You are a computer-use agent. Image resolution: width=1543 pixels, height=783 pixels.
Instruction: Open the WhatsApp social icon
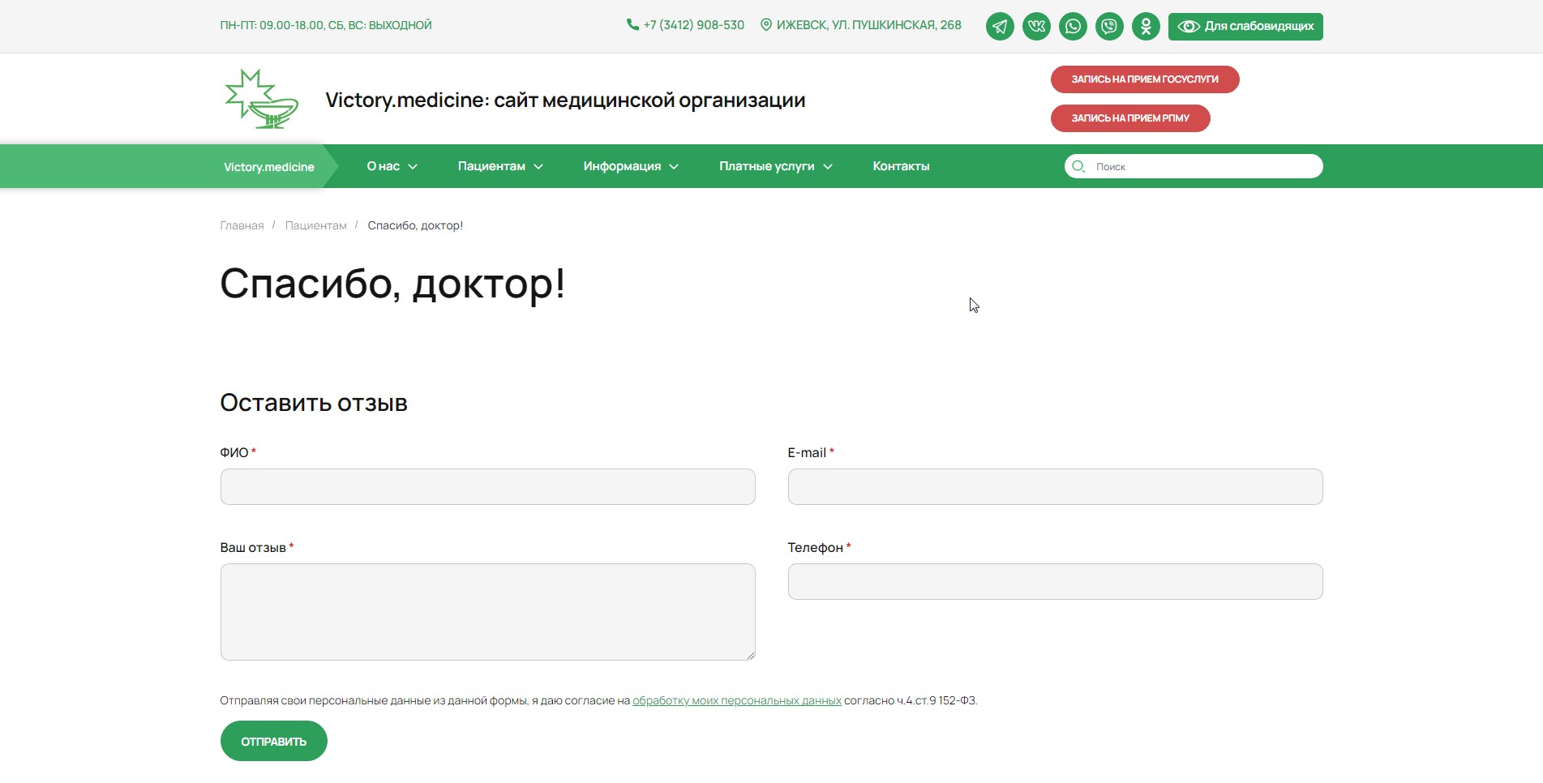1073,27
